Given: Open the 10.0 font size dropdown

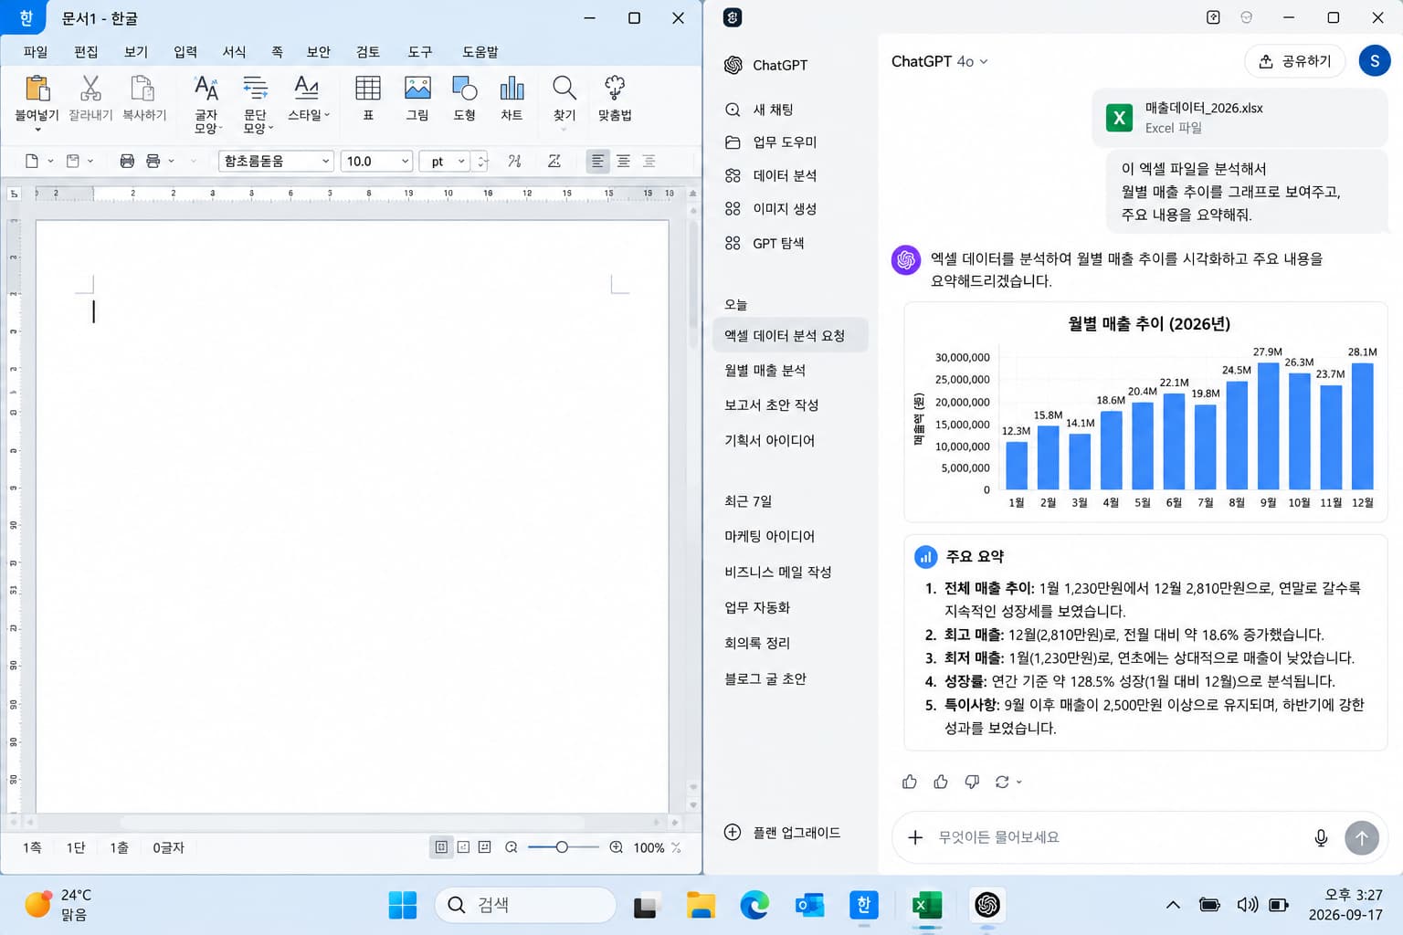Looking at the screenshot, I should [x=376, y=161].
